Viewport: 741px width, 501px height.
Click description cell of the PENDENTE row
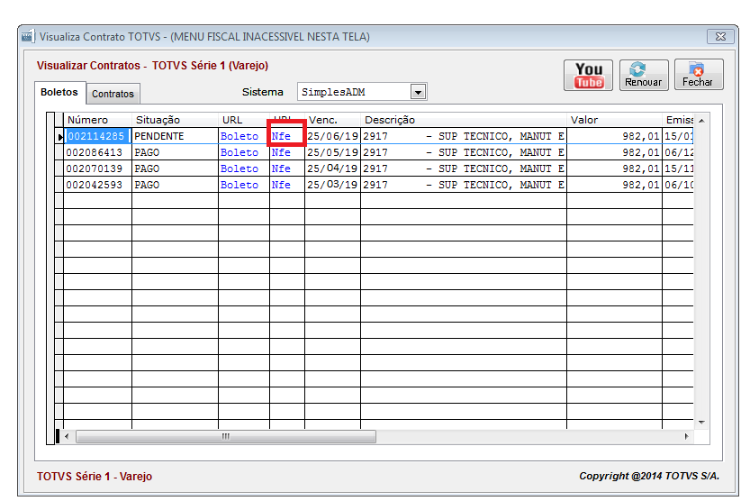464,136
